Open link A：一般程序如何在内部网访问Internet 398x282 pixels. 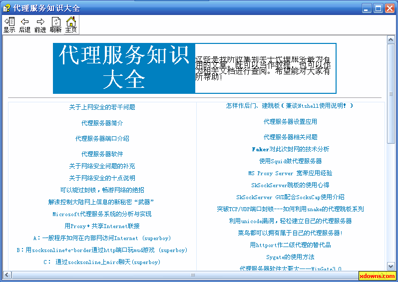[102, 238]
